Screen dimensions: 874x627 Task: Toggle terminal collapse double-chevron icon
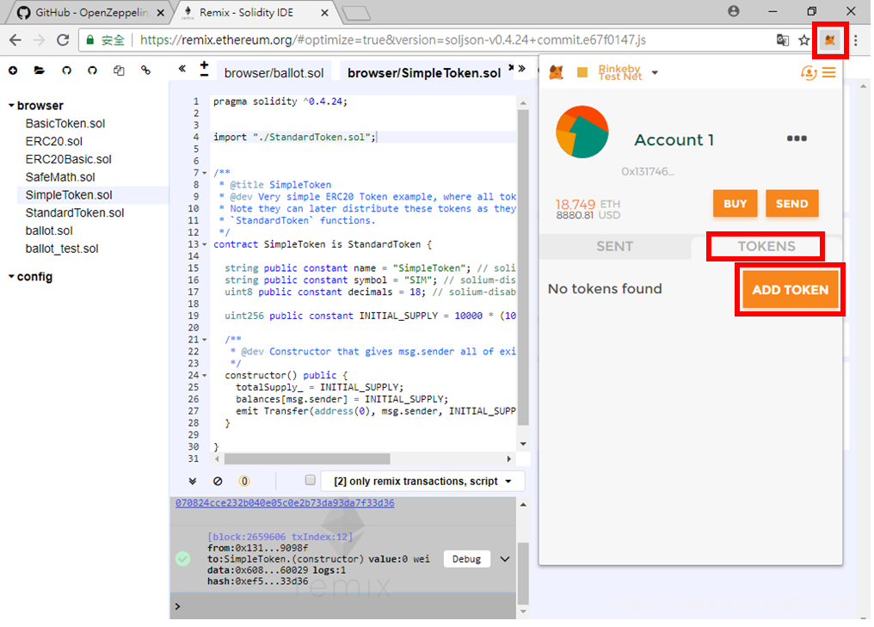[x=193, y=481]
